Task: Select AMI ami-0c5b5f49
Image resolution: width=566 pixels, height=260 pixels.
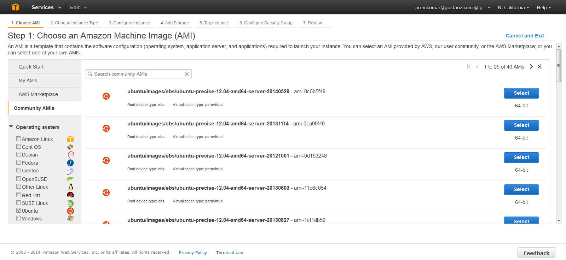Action: [x=521, y=93]
